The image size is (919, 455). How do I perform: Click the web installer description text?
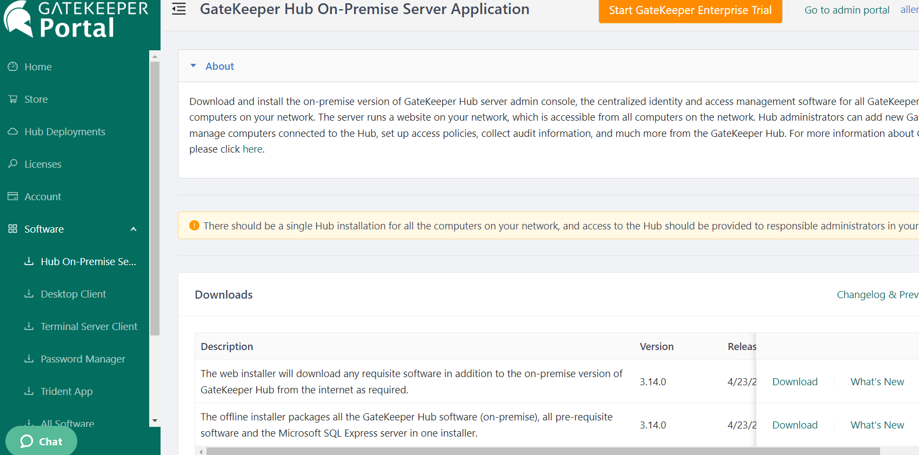coord(411,382)
